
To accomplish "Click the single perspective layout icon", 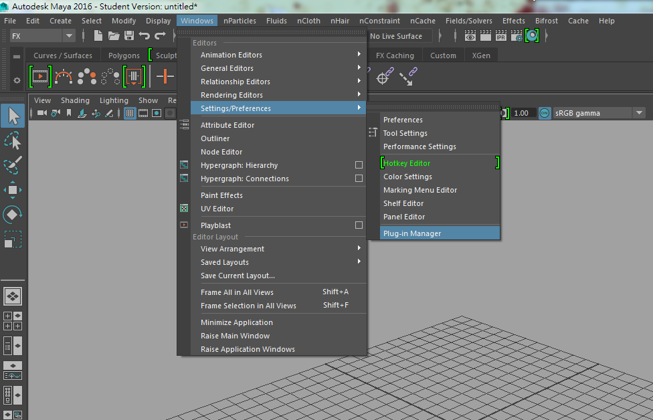I will coord(13,296).
